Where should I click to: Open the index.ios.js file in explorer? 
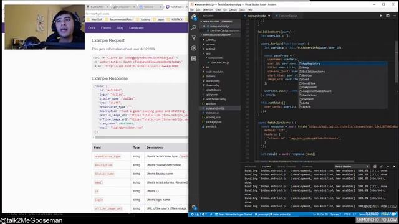tap(219, 113)
